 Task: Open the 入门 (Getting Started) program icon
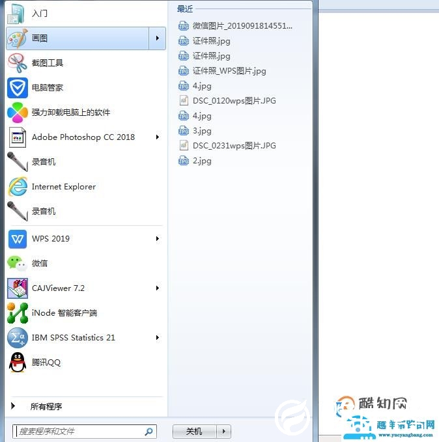(16, 13)
